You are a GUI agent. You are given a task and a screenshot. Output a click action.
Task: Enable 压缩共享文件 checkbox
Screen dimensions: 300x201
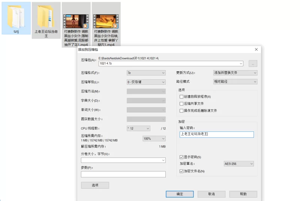click(182, 103)
